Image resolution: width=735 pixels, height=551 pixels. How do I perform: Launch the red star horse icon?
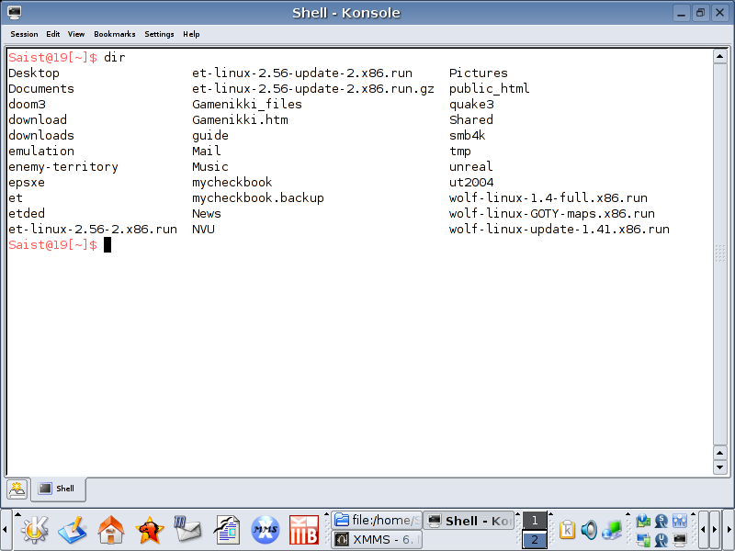(x=150, y=530)
